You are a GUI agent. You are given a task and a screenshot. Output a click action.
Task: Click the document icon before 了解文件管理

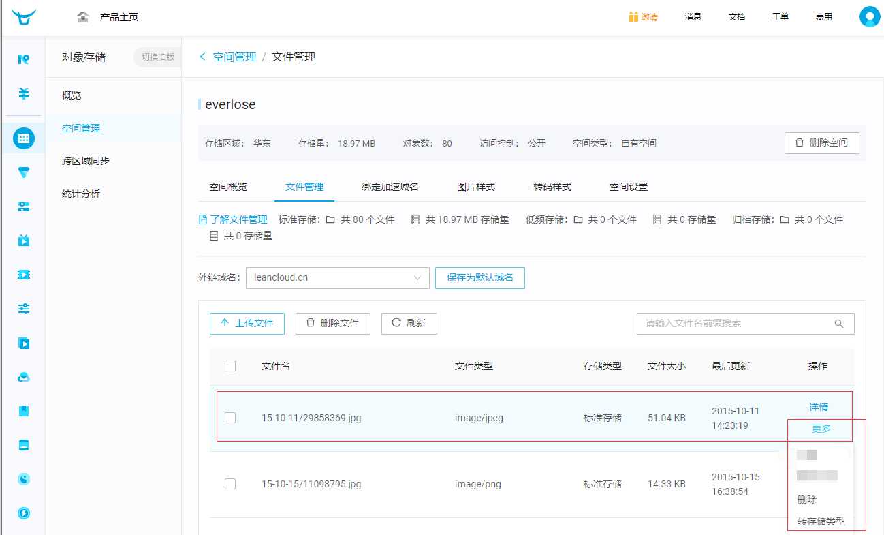[202, 219]
